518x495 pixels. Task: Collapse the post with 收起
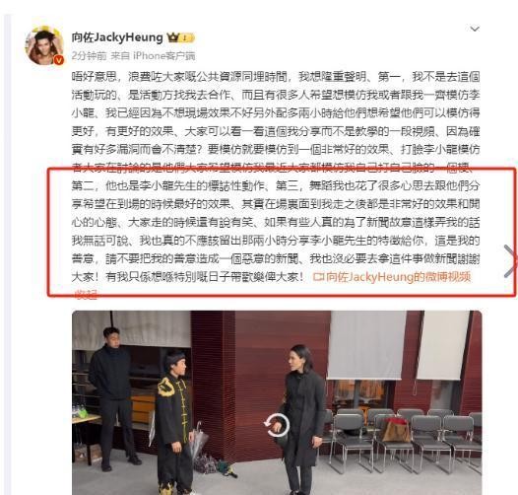86,294
